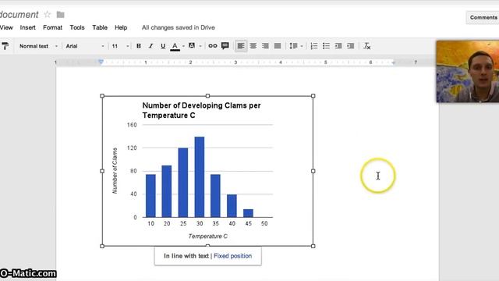Screen dimensions: 499x281
Task: Click the webcam video thumbnail
Action: tap(468, 71)
